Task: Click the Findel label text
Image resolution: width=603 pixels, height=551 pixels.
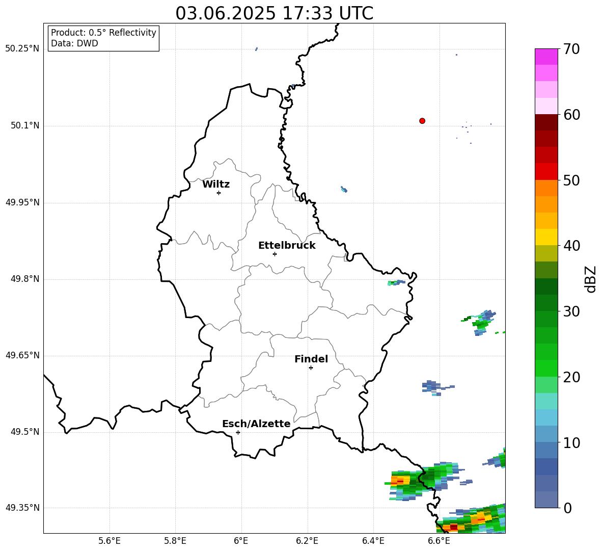Action: click(x=311, y=359)
